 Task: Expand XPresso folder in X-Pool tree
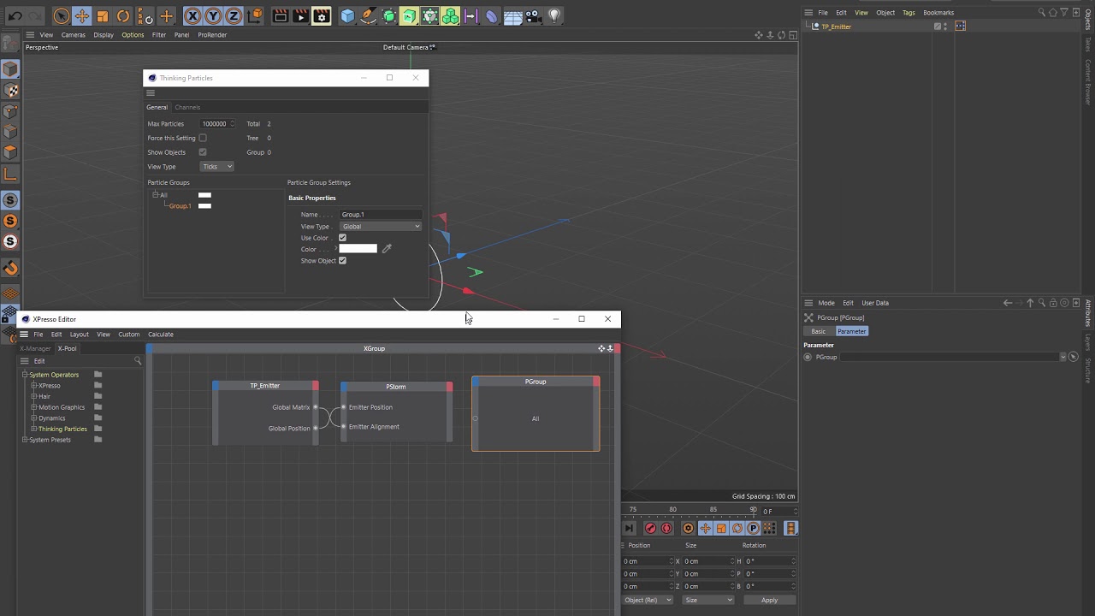pyautogui.click(x=33, y=386)
